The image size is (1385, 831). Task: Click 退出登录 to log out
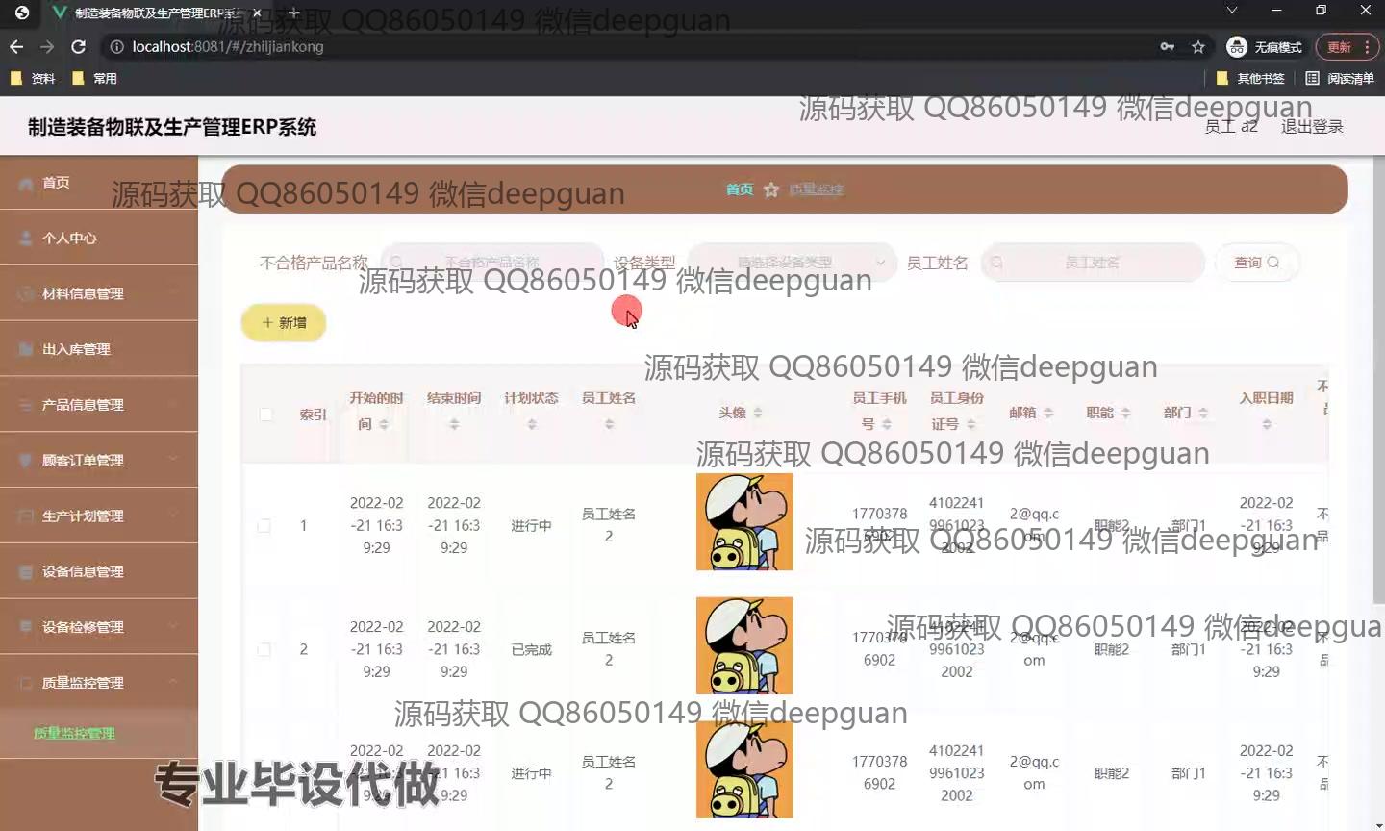click(1312, 127)
